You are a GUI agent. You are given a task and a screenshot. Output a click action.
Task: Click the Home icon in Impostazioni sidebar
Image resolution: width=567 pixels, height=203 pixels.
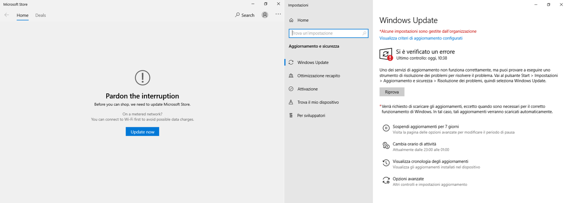tap(291, 20)
